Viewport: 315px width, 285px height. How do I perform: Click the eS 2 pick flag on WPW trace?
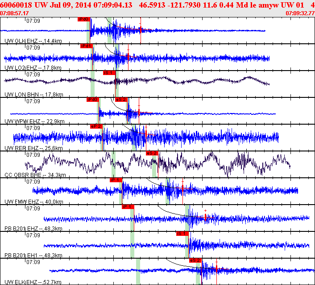click(121, 100)
